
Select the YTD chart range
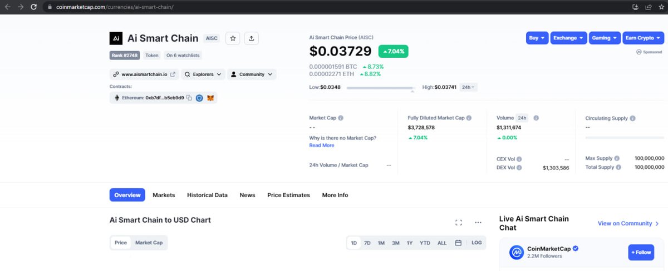pos(425,243)
